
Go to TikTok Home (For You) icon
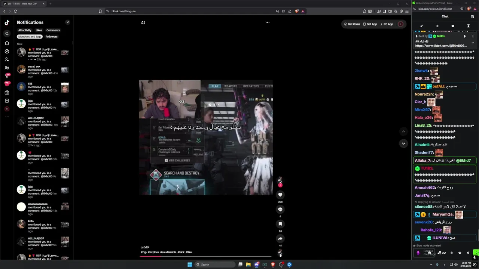7,43
